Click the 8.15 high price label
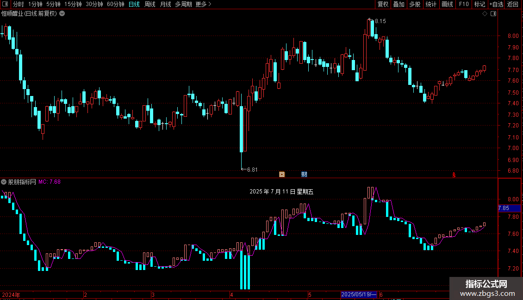The height and width of the screenshot is (300, 523). pyautogui.click(x=380, y=21)
